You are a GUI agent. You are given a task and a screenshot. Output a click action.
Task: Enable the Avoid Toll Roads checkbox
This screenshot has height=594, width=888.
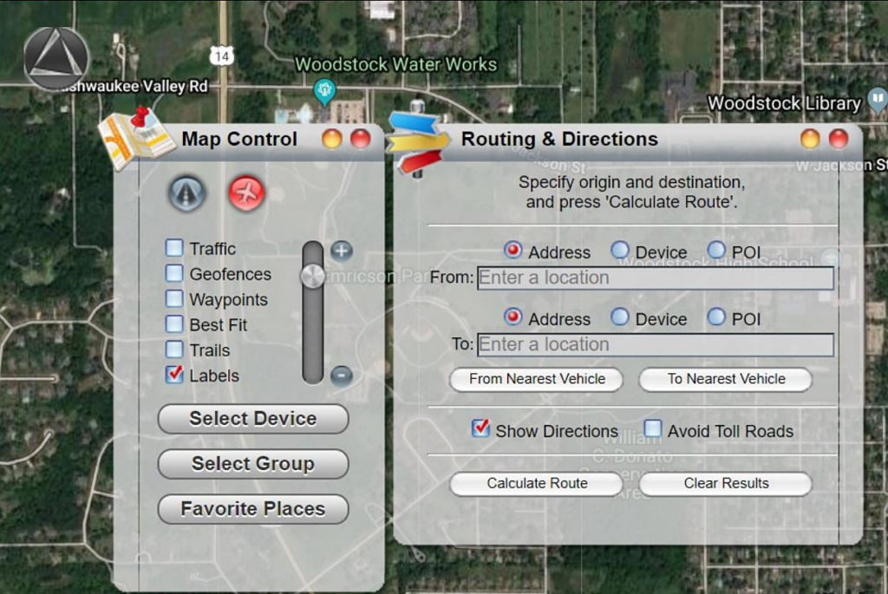pyautogui.click(x=652, y=428)
